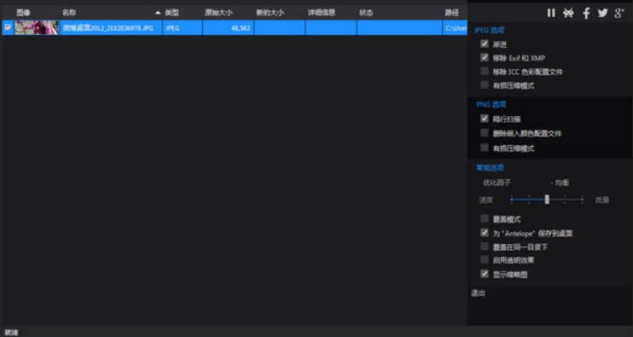Sort by 新的大小 column header
Screen dimensions: 633x337
click(270, 13)
